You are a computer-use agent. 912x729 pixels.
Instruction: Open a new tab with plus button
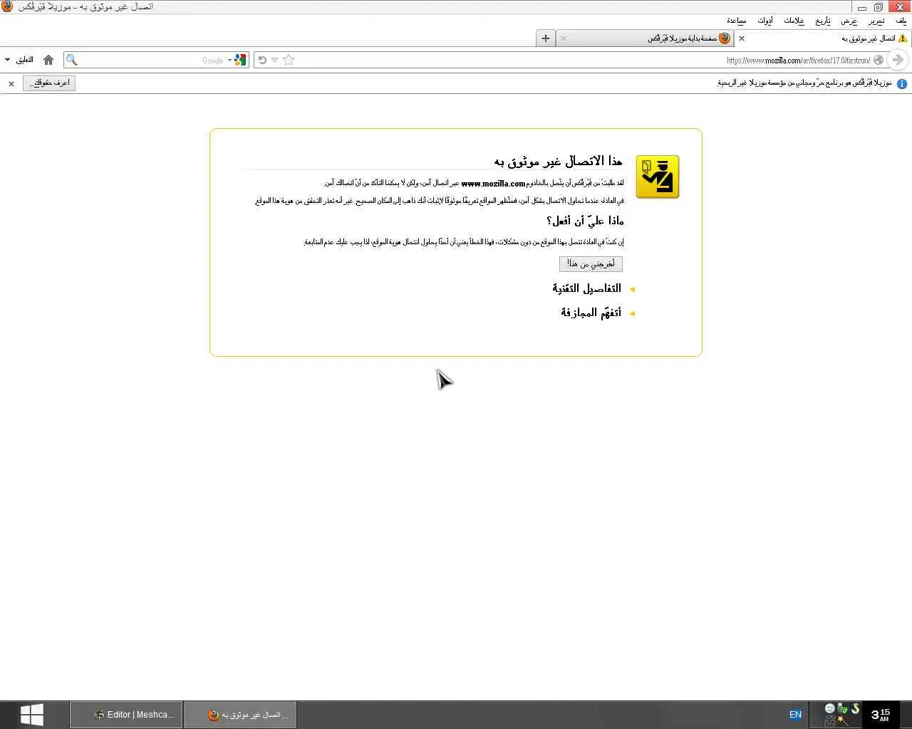(x=546, y=38)
